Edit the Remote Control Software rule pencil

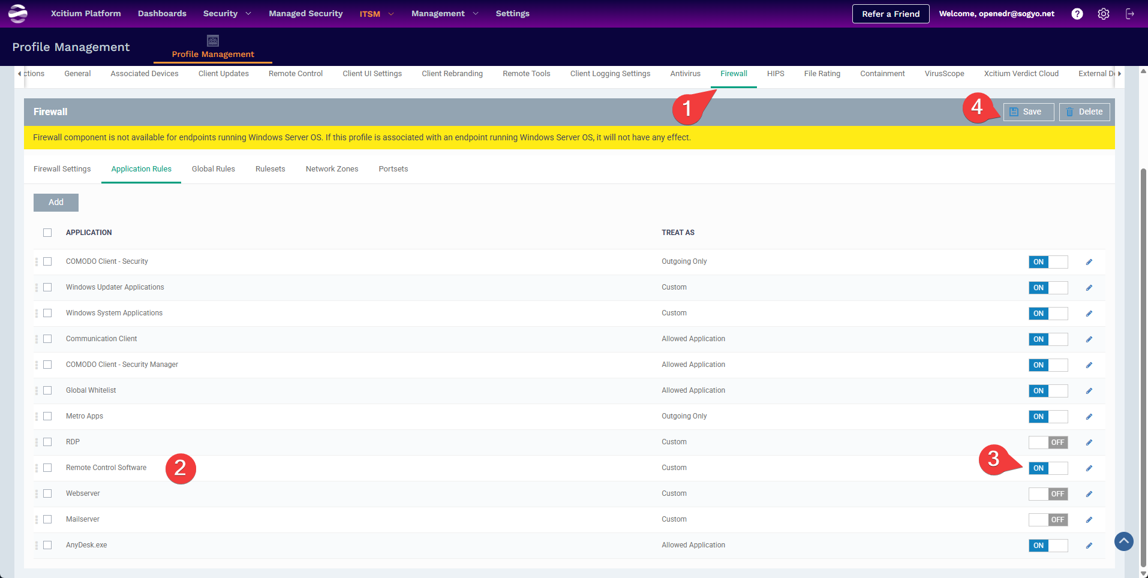(1089, 468)
